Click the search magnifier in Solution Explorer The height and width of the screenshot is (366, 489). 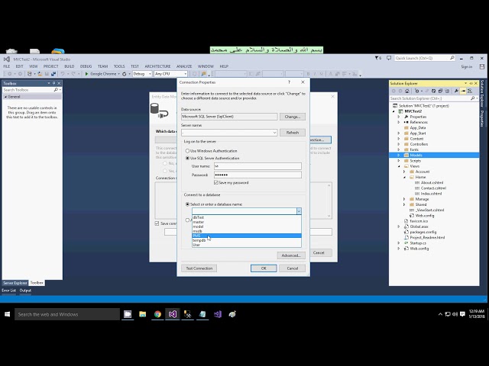point(472,98)
